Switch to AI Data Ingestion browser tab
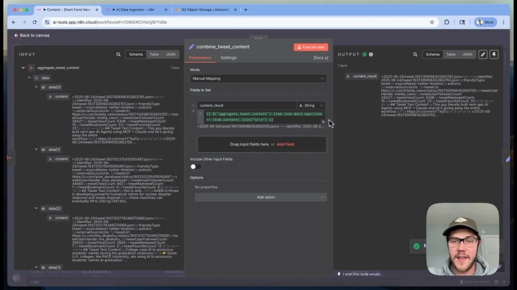This screenshot has width=517, height=290. 135,10
